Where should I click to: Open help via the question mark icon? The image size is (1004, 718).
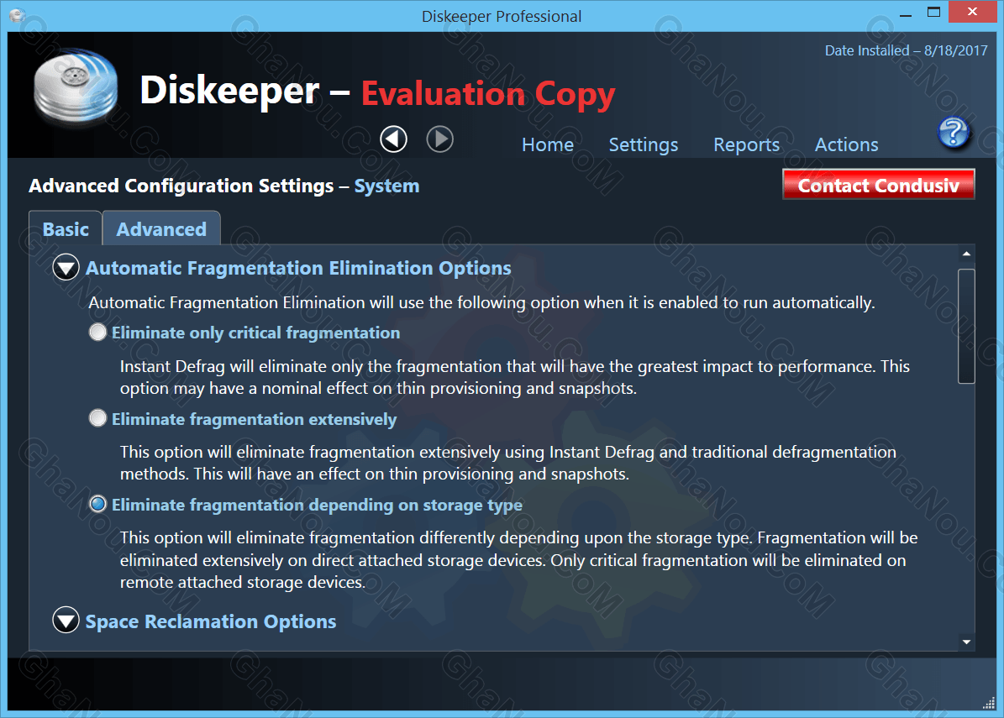tap(954, 133)
